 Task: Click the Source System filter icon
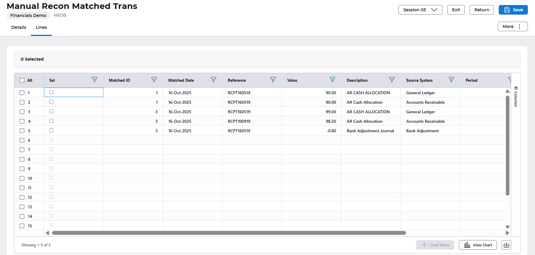[451, 80]
